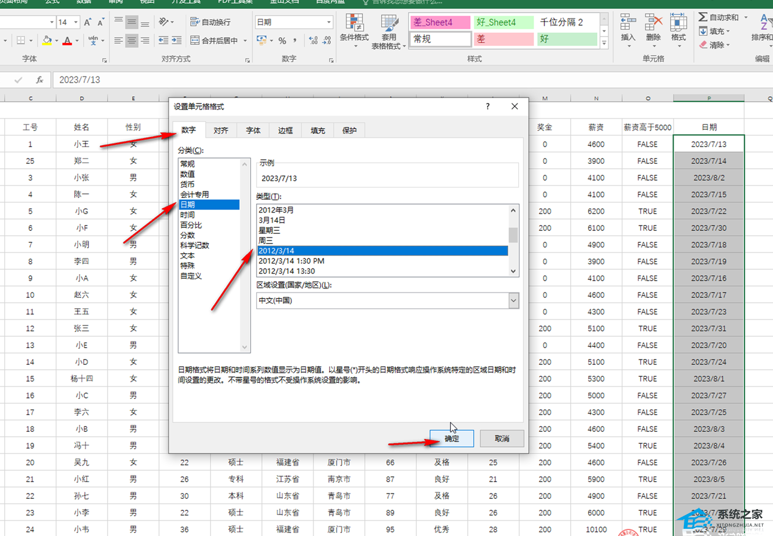Apply comma thousands separator style
Viewport: 773px width, 536px height.
pyautogui.click(x=296, y=41)
